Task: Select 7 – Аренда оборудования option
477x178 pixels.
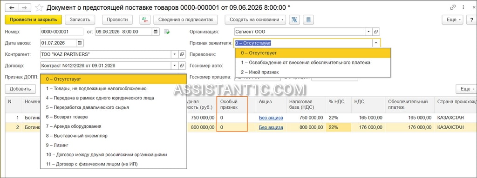Action: tap(114, 126)
